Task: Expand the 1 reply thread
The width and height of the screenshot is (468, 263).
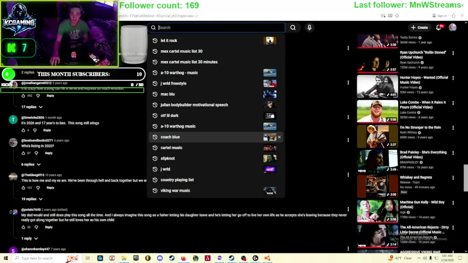Action: pos(30,239)
